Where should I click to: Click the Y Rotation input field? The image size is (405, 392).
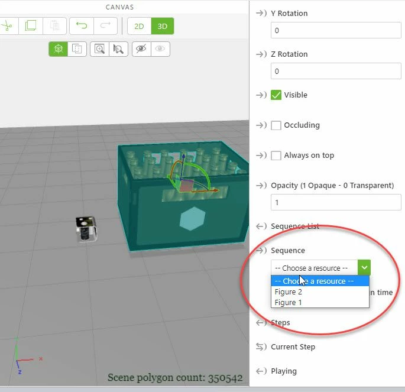336,31
